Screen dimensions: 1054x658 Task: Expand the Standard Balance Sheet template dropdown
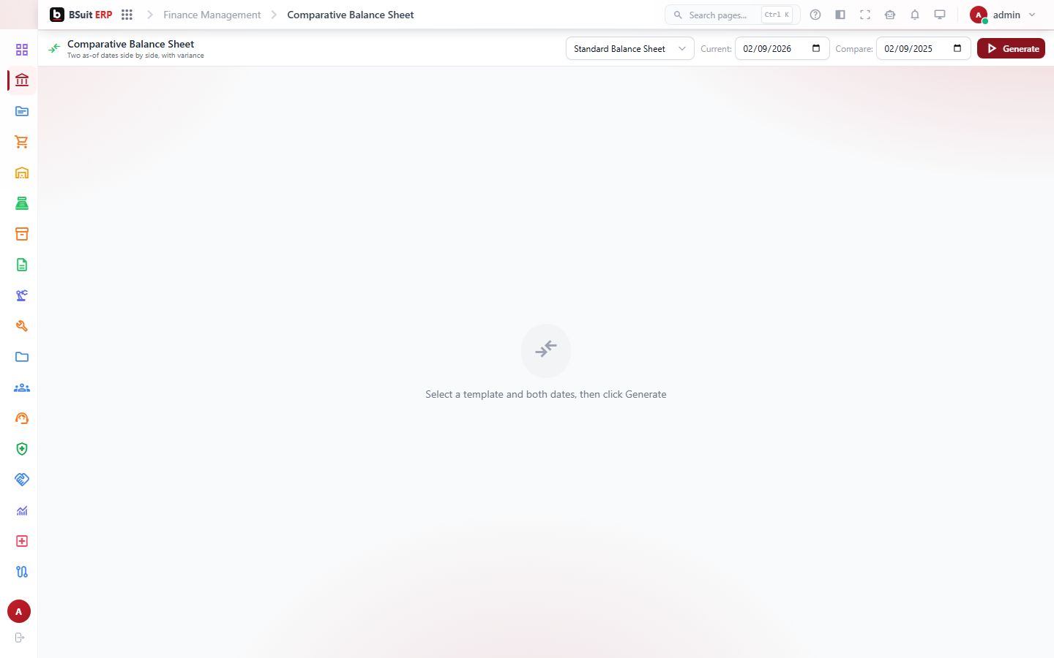pos(629,48)
